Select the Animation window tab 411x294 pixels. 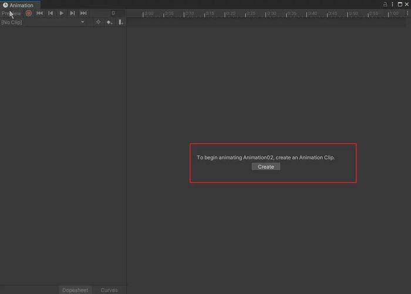[x=19, y=5]
